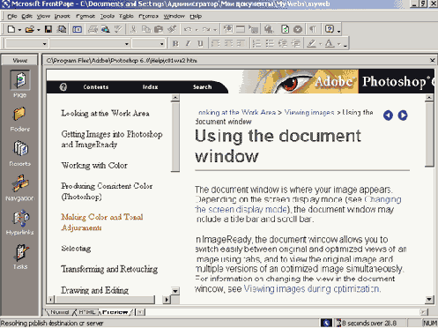438x328 pixels.
Task: Click the Hyperlink globe icon
Action: click(x=269, y=29)
